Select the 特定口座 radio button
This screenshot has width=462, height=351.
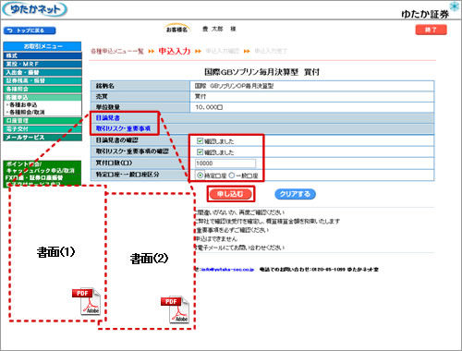click(x=200, y=175)
